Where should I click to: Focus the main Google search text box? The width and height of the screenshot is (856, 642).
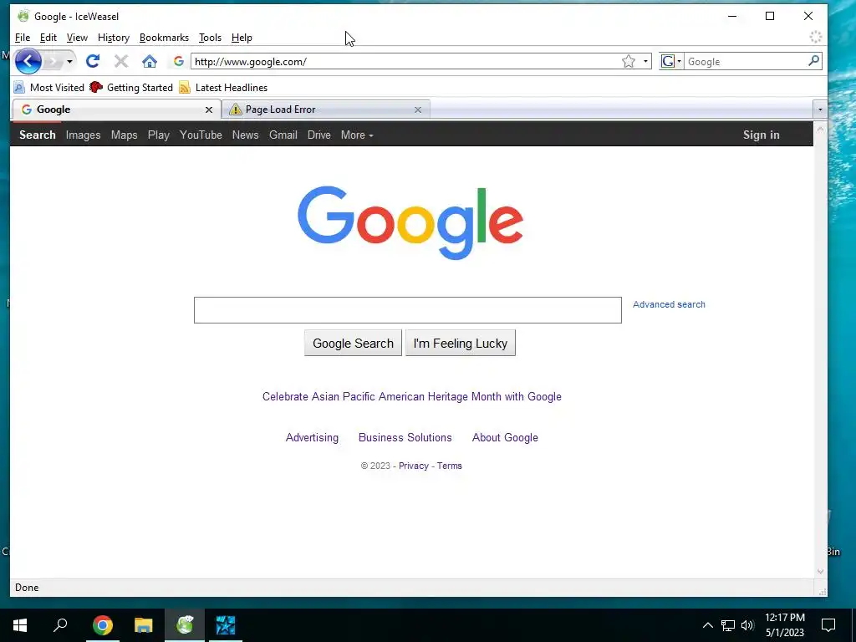408,310
